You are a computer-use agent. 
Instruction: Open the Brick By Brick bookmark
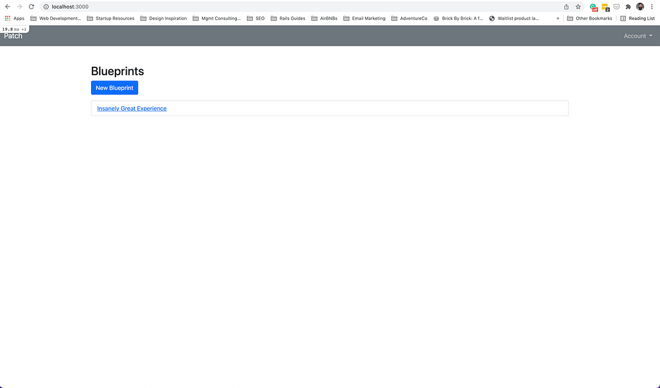coord(458,18)
